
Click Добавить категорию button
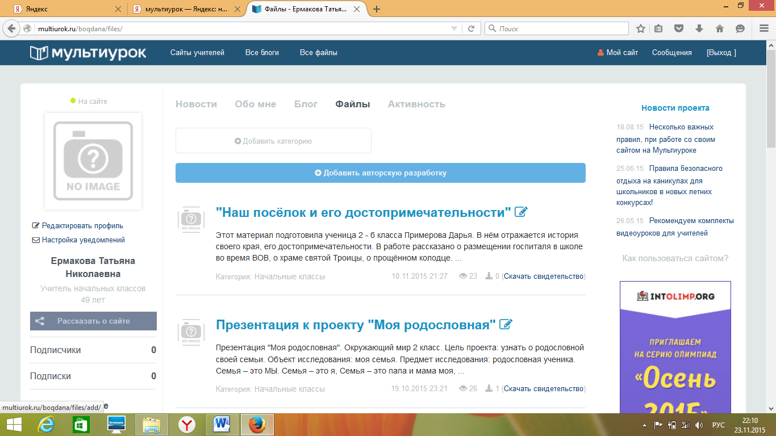273,141
